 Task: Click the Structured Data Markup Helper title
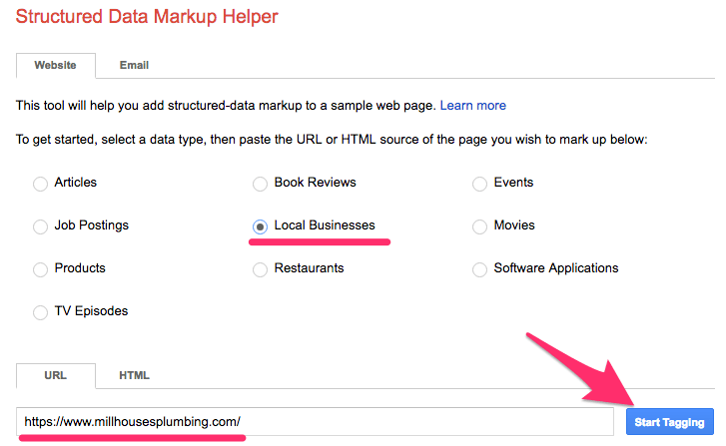[147, 17]
